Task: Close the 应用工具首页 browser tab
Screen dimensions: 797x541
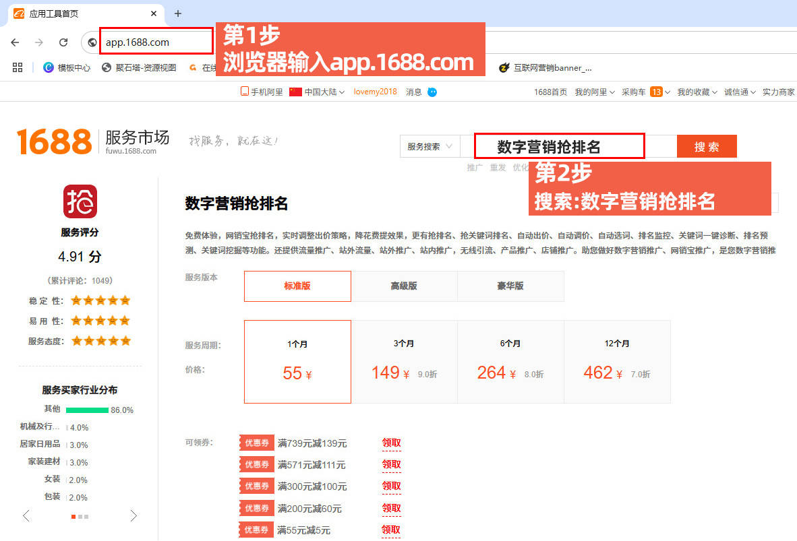Action: pos(154,13)
